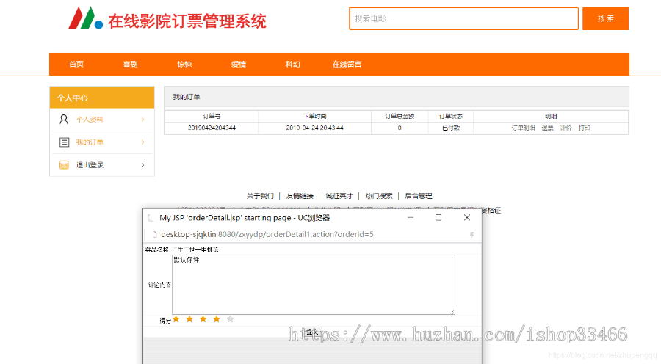The height and width of the screenshot is (364, 661).
Task: Click into the 评论内容 comment text area
Action: tap(314, 285)
